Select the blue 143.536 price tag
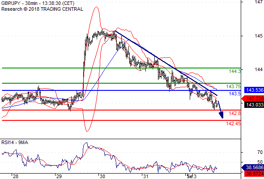The height and width of the screenshot is (179, 264). (x=254, y=90)
